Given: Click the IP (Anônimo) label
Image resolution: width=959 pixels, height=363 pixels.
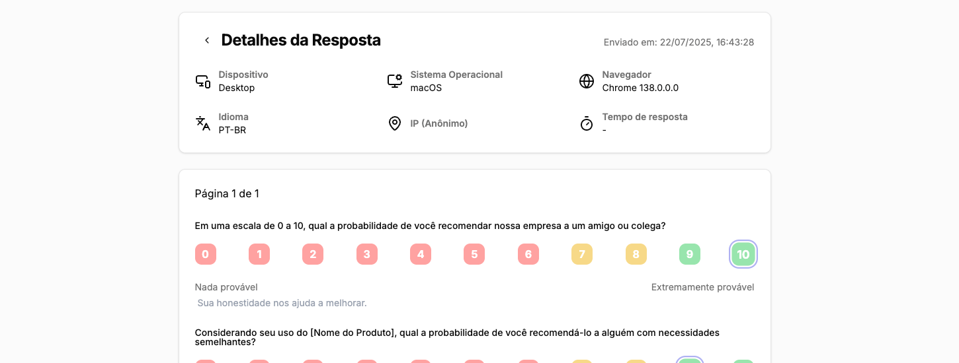Looking at the screenshot, I should pos(439,123).
